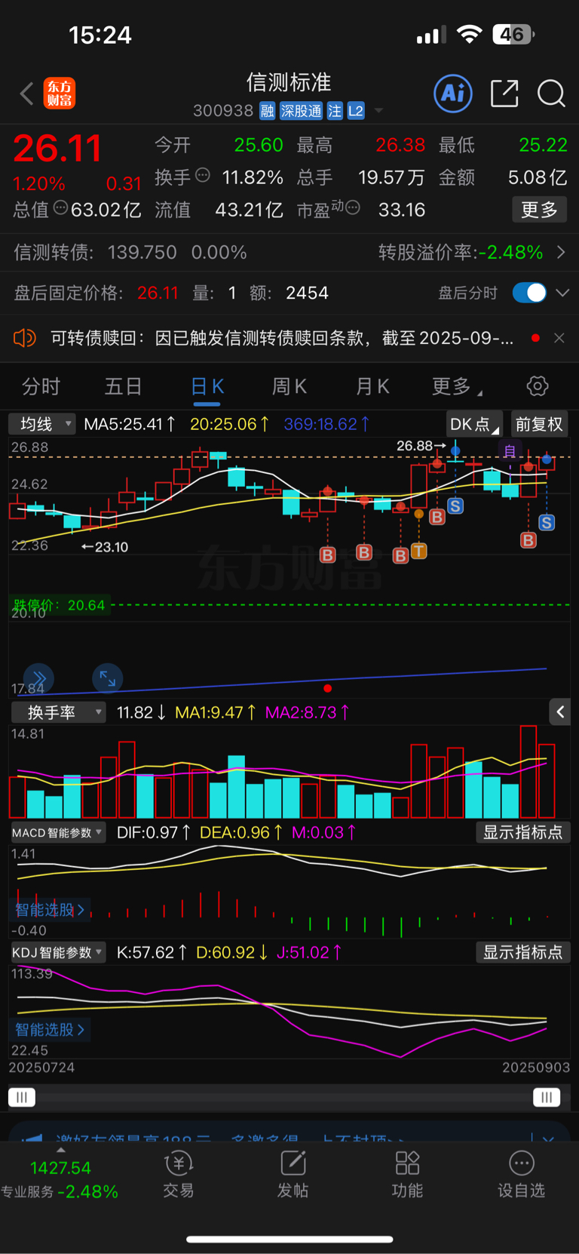Image resolution: width=579 pixels, height=1254 pixels.
Task: Open 均线 indicator dropdown
Action: tap(42, 424)
